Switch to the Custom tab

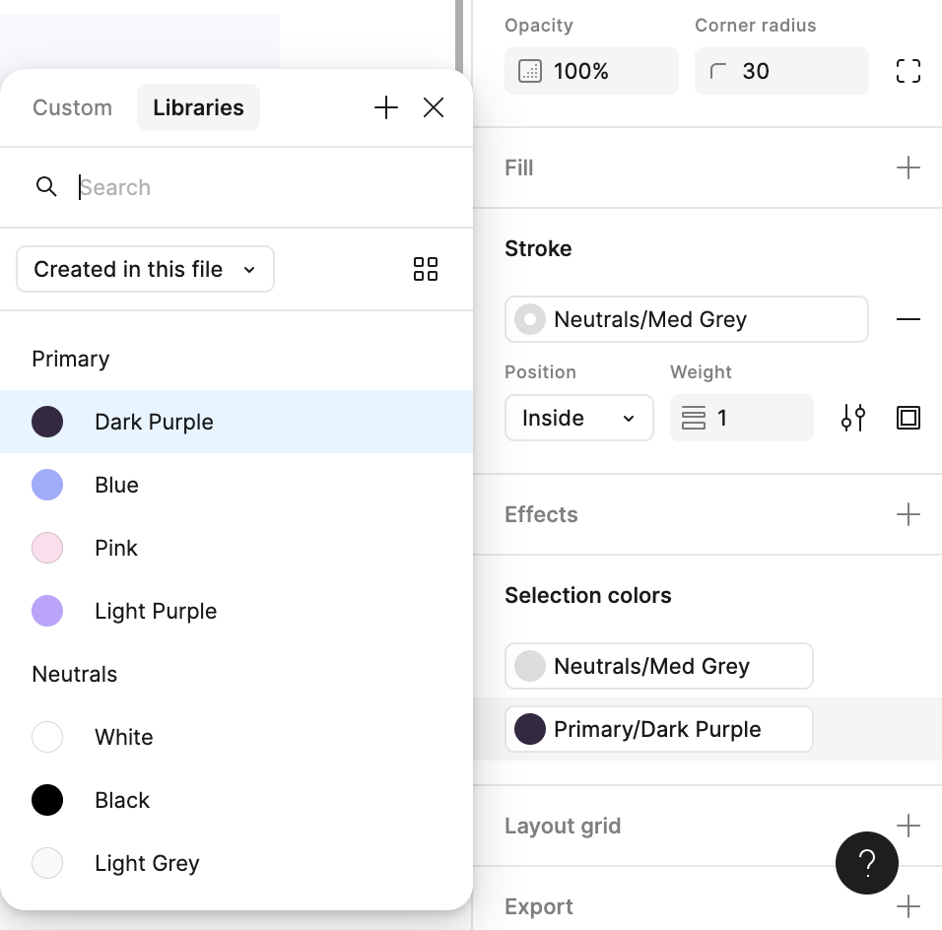tap(72, 107)
